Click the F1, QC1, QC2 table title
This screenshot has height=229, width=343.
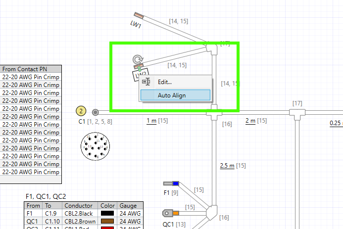pos(46,196)
